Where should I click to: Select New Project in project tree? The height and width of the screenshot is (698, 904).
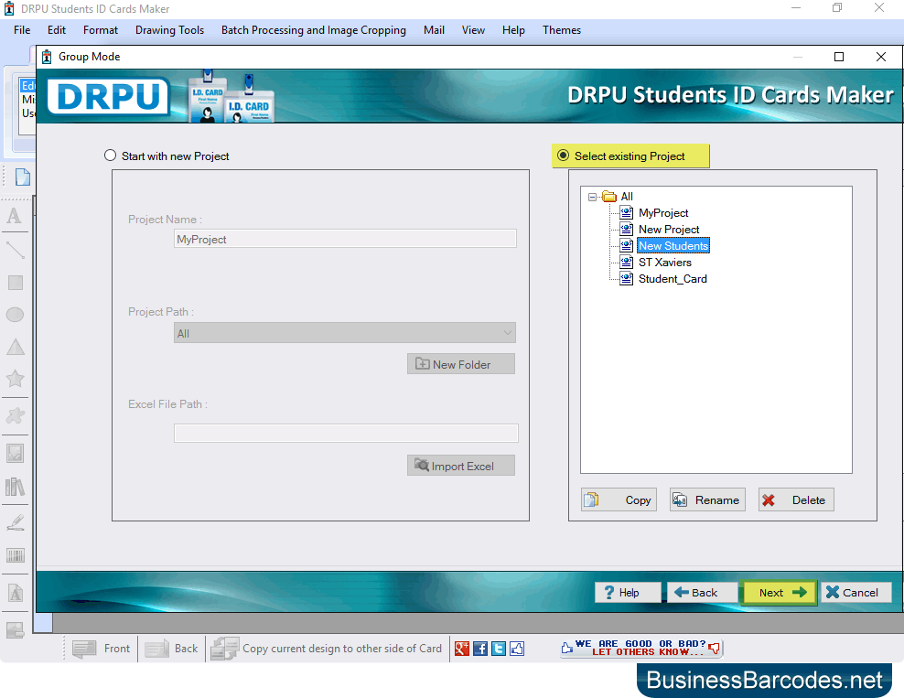point(669,230)
